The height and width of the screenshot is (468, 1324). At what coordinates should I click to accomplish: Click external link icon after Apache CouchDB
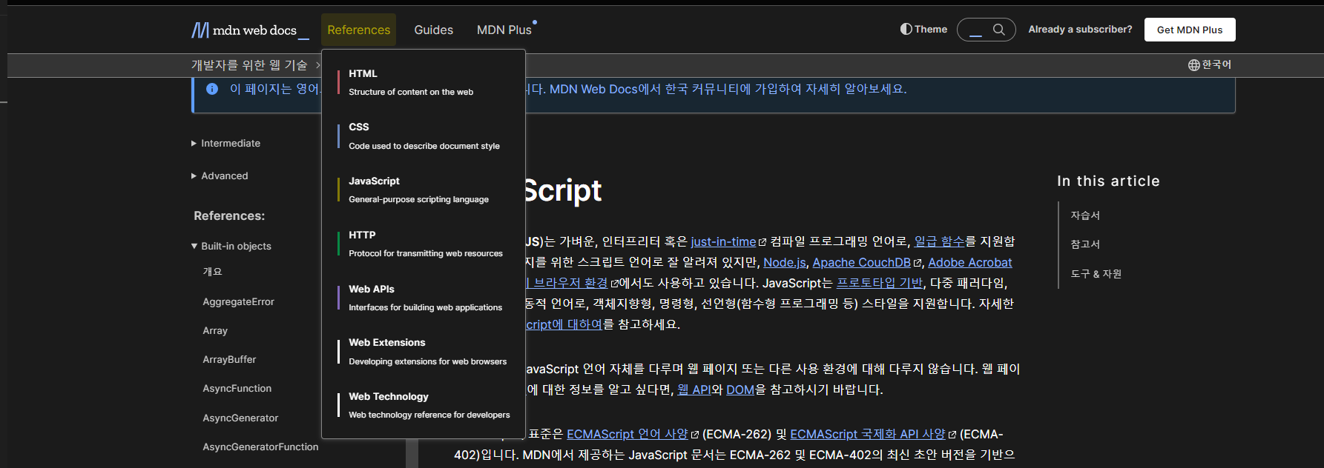[918, 263]
